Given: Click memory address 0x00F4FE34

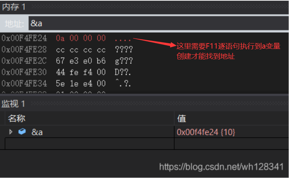Looking at the screenshot, I should pyautogui.click(x=24, y=83).
